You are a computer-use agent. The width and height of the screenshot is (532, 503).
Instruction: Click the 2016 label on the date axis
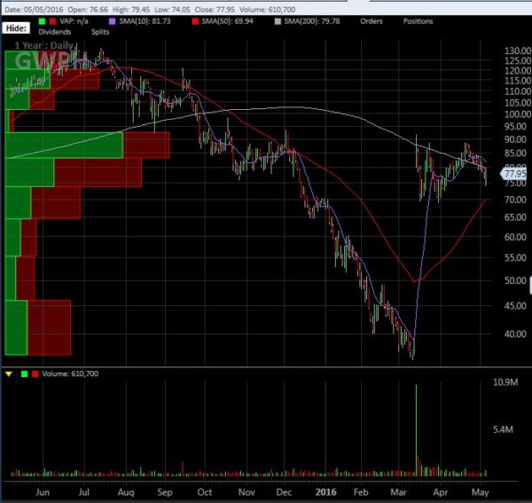(x=324, y=491)
